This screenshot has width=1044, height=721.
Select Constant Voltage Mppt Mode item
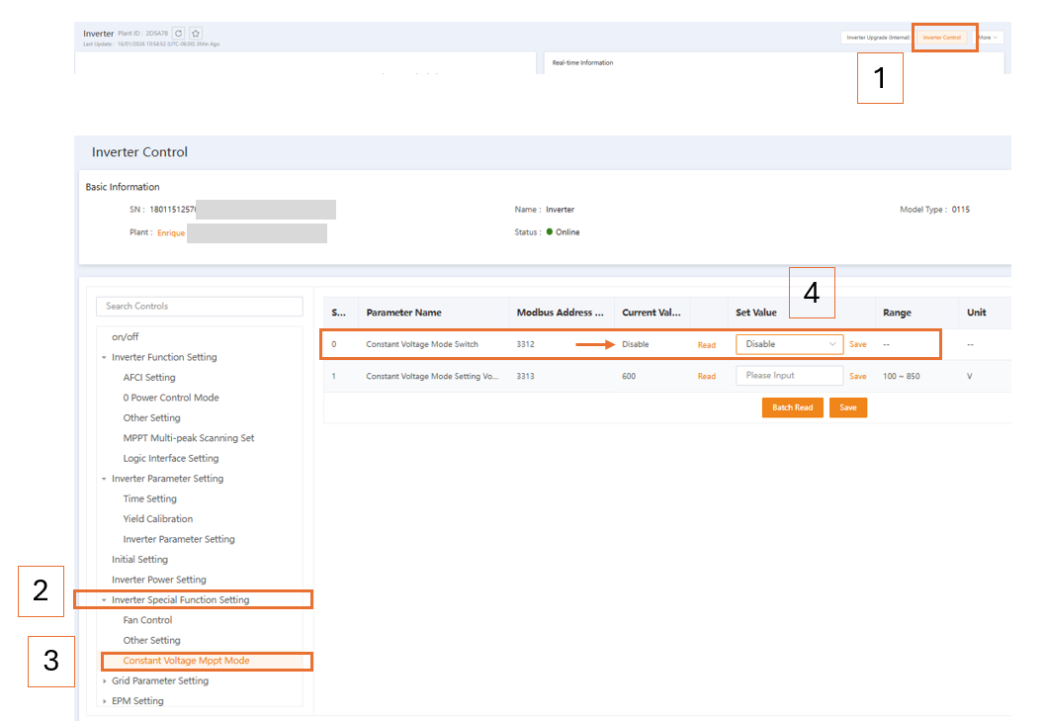point(187,661)
